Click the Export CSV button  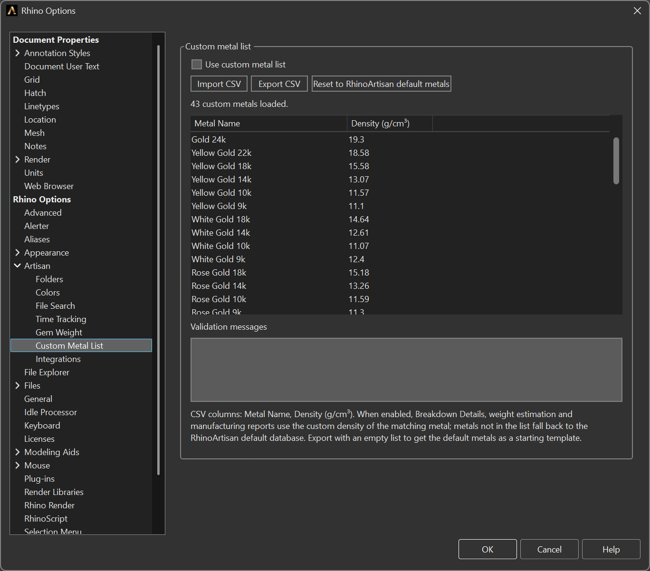point(279,84)
